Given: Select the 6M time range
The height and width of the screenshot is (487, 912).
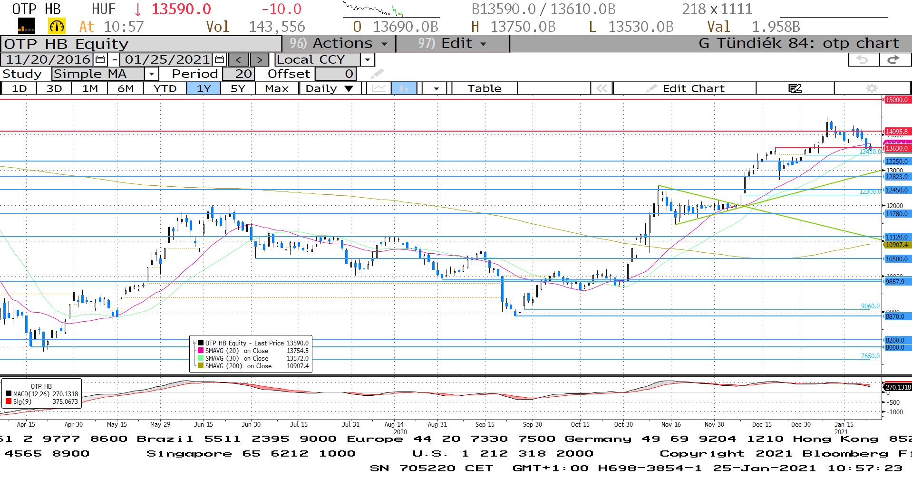Looking at the screenshot, I should 126,88.
